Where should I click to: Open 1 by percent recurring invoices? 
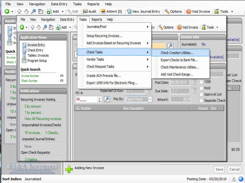pos(34,113)
